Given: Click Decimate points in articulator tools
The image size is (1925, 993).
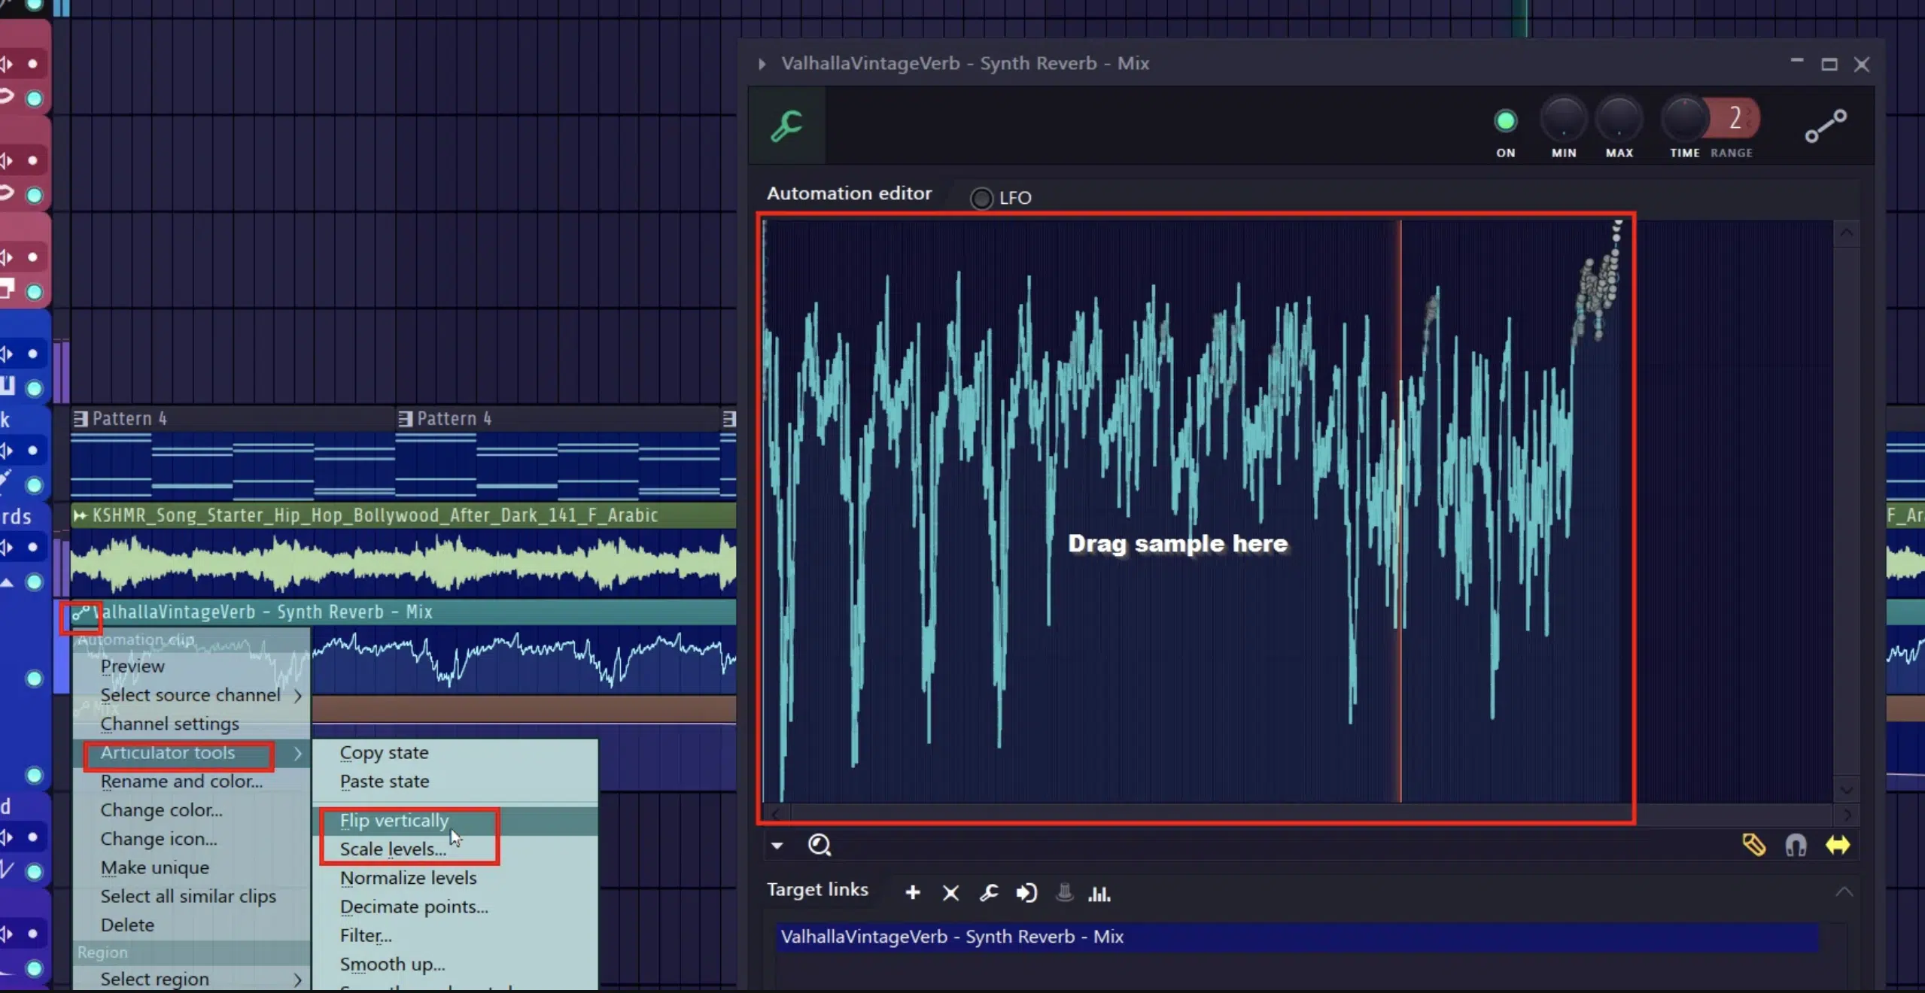Looking at the screenshot, I should [414, 906].
